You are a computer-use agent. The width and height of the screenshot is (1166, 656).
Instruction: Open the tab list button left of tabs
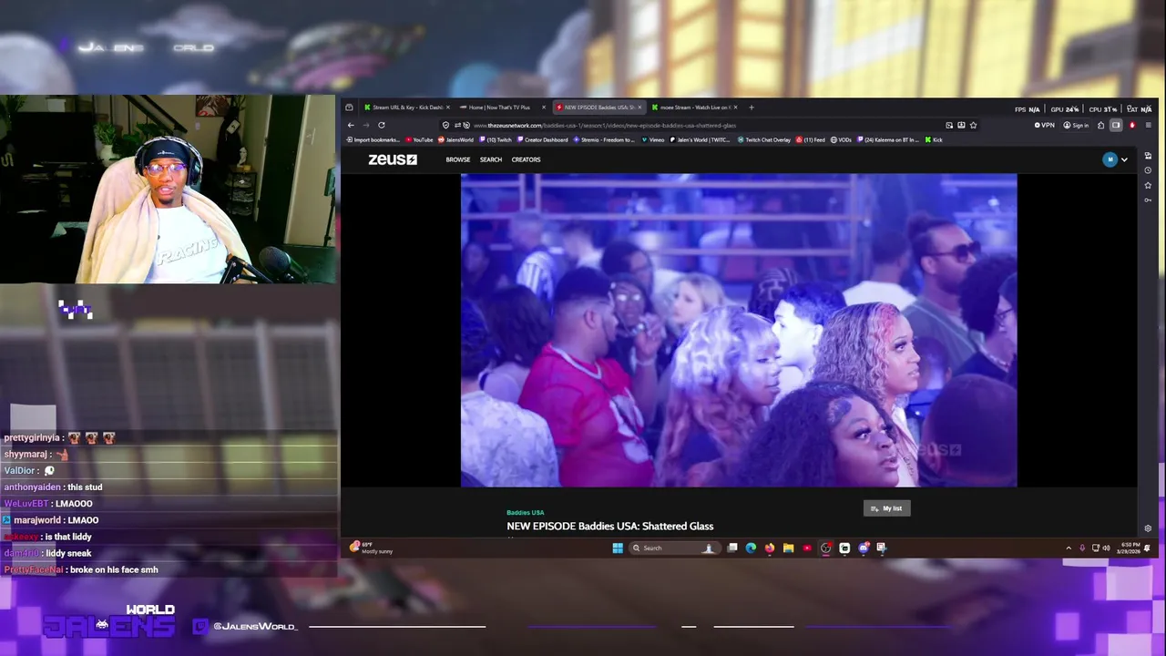(349, 108)
